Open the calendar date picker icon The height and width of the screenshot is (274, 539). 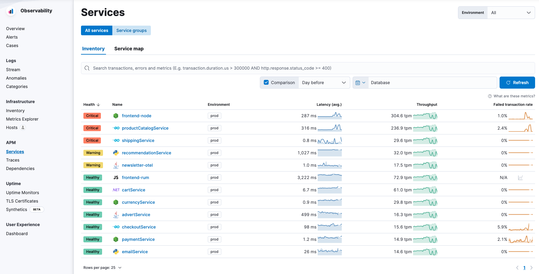click(x=360, y=83)
